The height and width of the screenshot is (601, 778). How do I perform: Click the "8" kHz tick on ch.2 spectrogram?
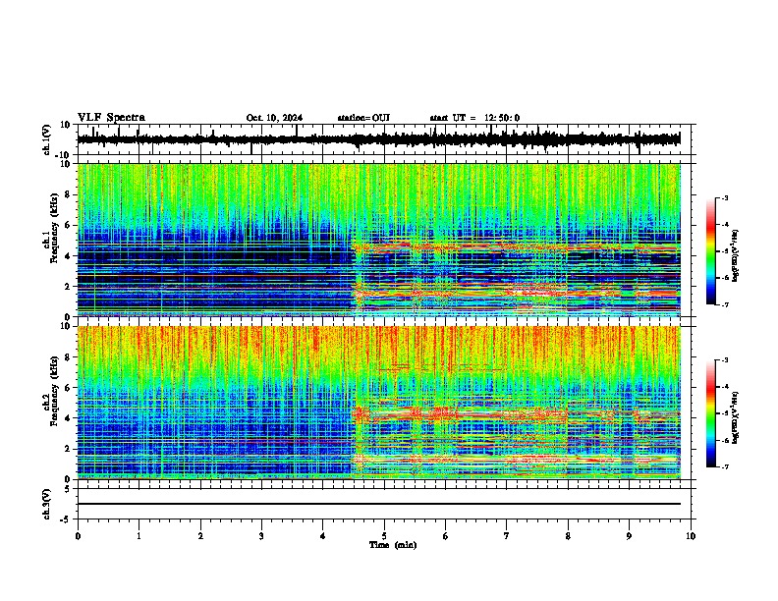tap(68, 357)
